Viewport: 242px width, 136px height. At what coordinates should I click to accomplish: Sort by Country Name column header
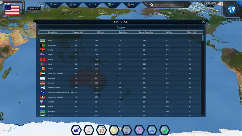(52, 32)
